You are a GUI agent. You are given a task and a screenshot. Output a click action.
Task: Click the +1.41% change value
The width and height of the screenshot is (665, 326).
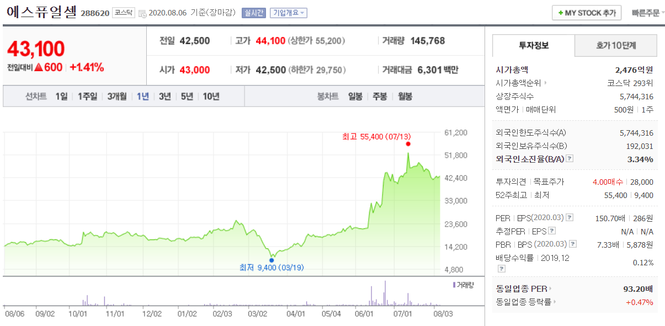click(x=87, y=68)
